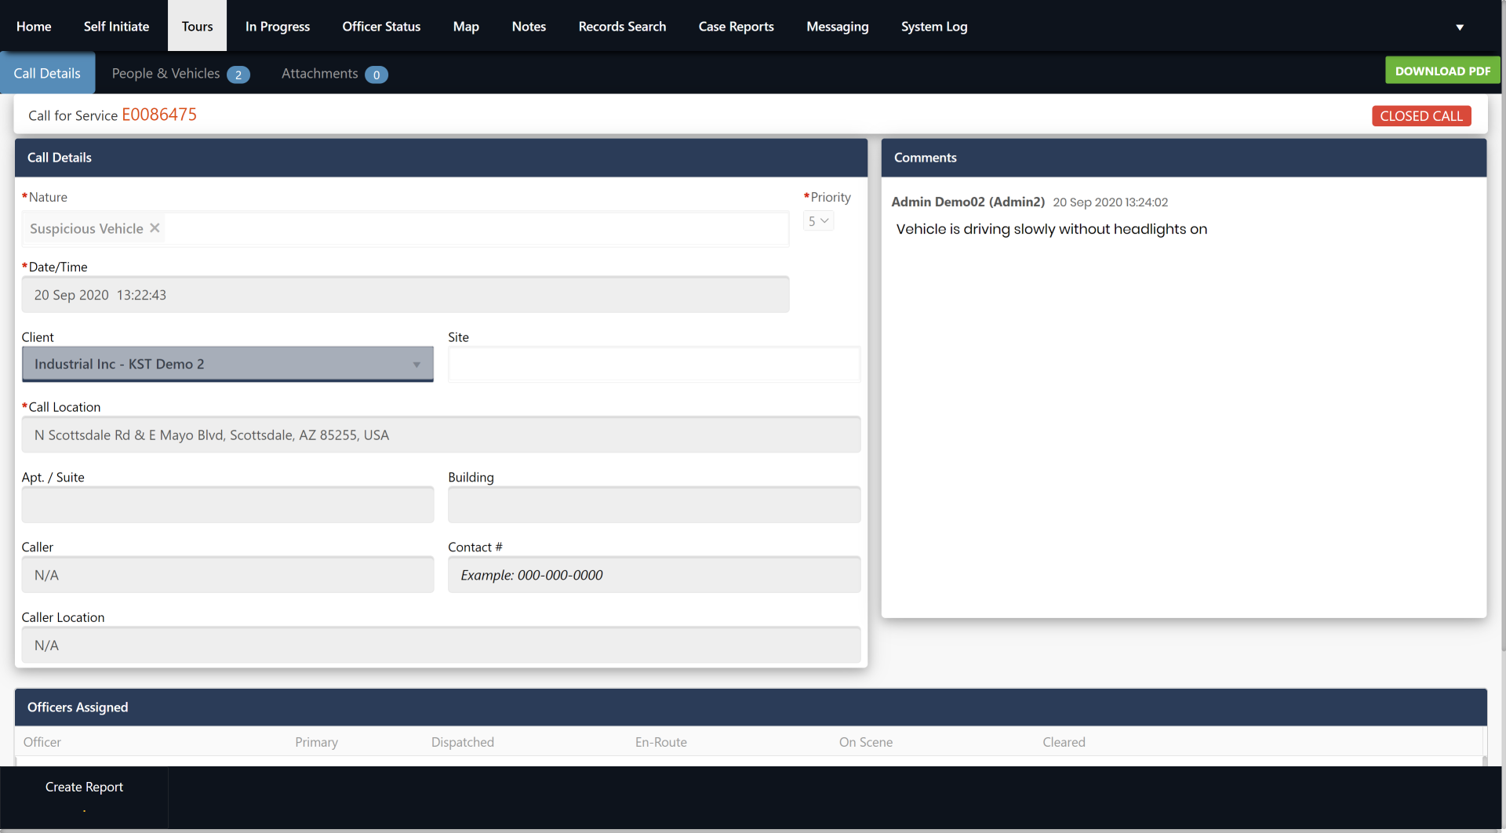Expand the Priority dropdown
This screenshot has height=833, width=1506.
pyautogui.click(x=818, y=221)
